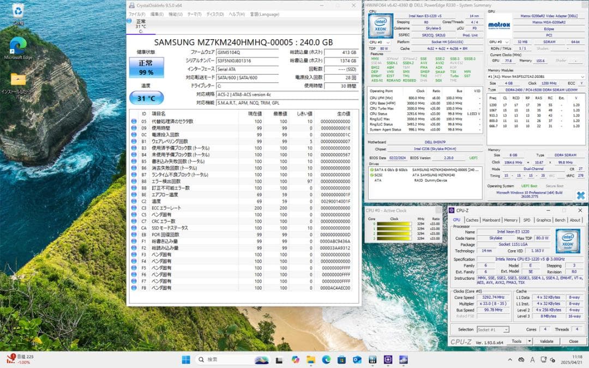Open Microsoft Store from the taskbar
Screen dimensions: 589x368
(x=341, y=360)
